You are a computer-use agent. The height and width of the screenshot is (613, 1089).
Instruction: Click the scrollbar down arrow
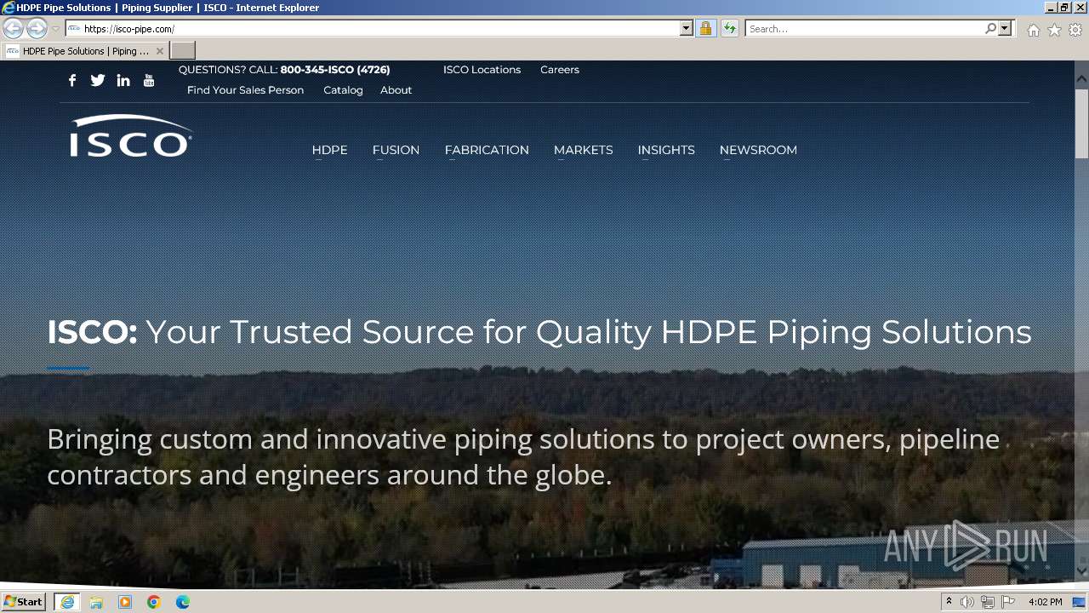coord(1081,570)
